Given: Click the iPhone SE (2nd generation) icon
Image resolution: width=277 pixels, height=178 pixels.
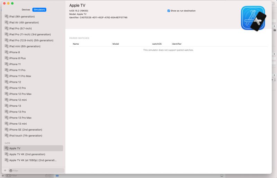Looking at the screenshot, I should pos(7,130).
